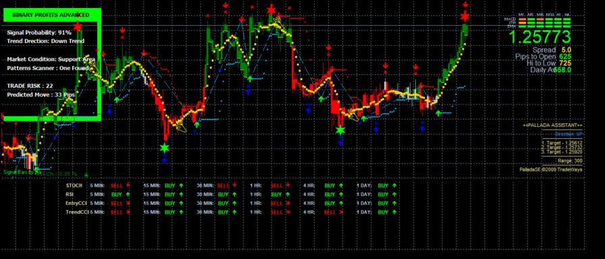Click the TrendCCI 4 HR red diagonal arrow
605x259 pixels.
click(341, 212)
